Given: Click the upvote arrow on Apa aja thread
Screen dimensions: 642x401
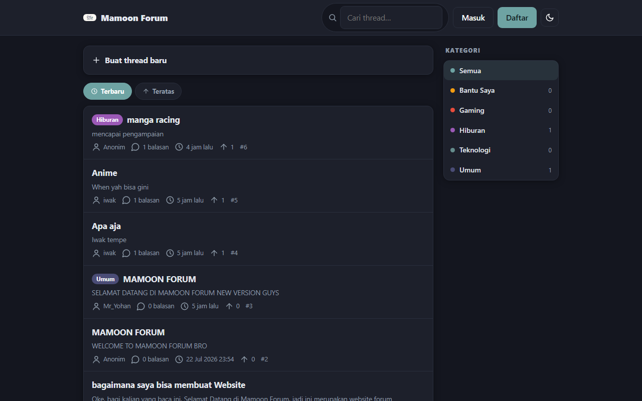Looking at the screenshot, I should tap(214, 253).
